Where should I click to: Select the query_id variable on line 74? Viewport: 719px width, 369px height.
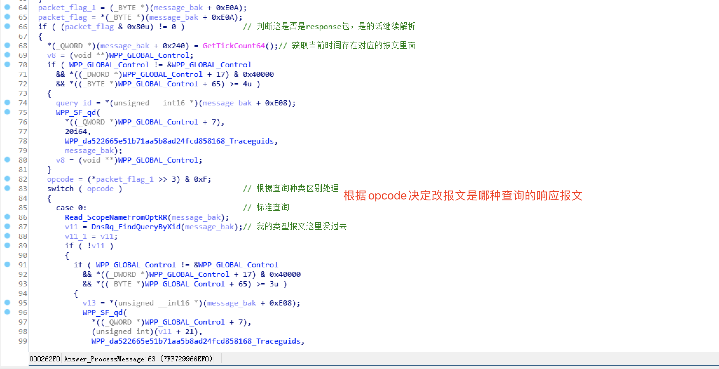[x=73, y=103]
